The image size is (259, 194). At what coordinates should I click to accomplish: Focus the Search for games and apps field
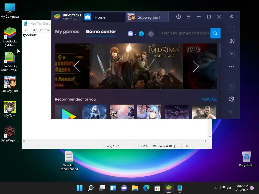(x=183, y=33)
